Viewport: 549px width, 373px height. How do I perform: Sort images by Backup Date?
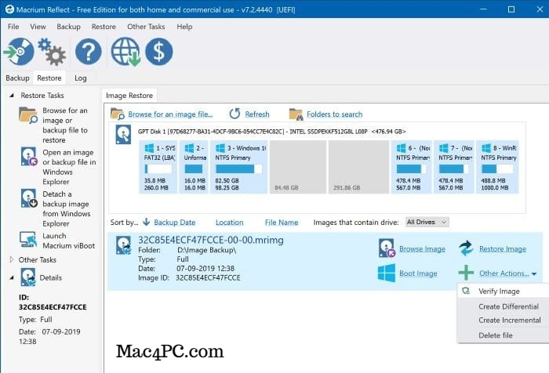pos(174,223)
